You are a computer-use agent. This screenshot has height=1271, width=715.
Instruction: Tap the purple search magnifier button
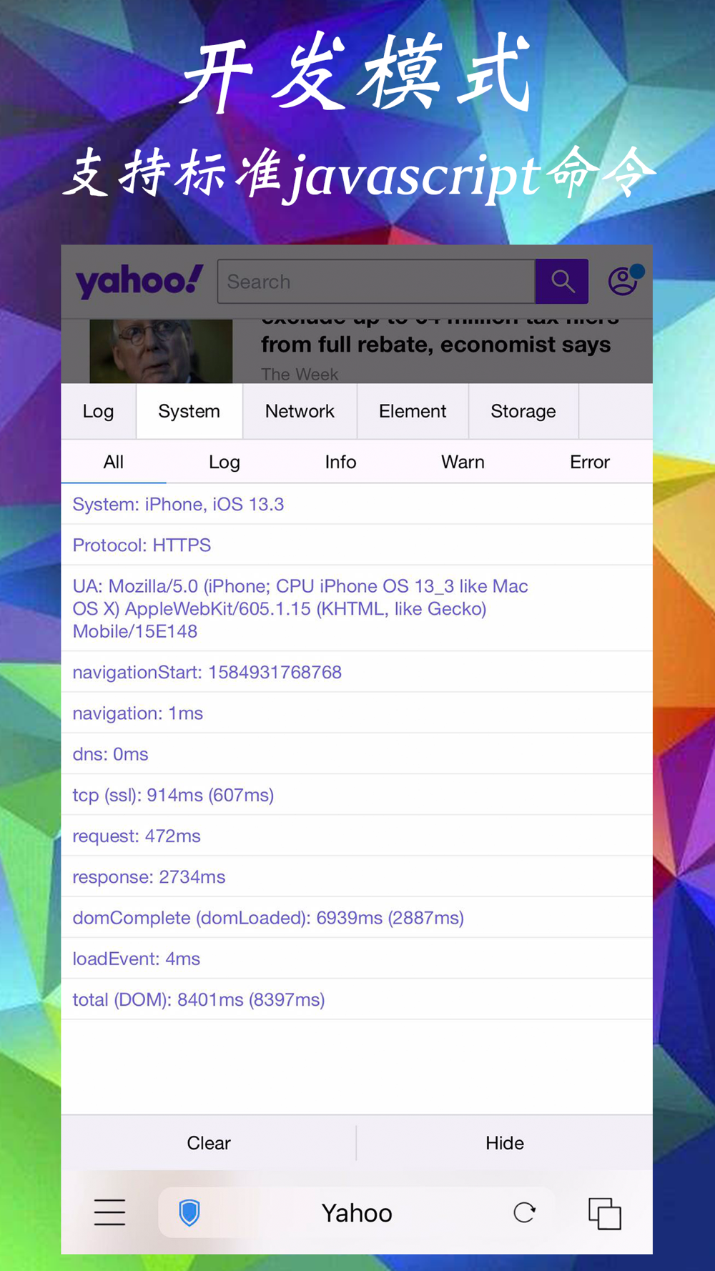(x=562, y=282)
